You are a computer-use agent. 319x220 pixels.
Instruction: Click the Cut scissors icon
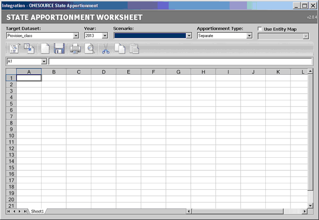click(106, 49)
